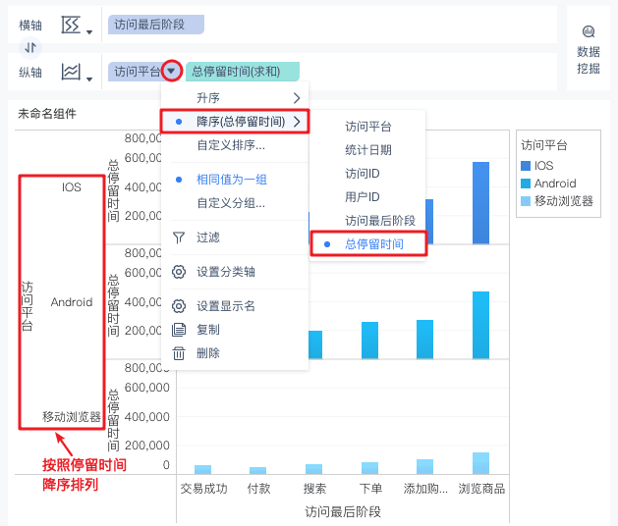Click the horizontal axis chart type icon
The image size is (618, 526).
point(71,25)
